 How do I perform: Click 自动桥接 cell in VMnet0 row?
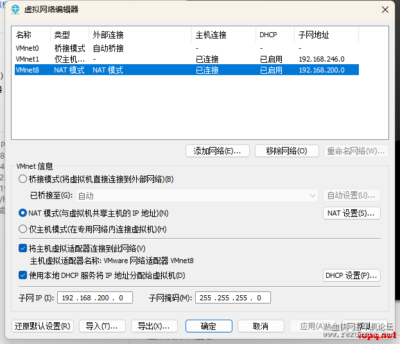pos(108,48)
